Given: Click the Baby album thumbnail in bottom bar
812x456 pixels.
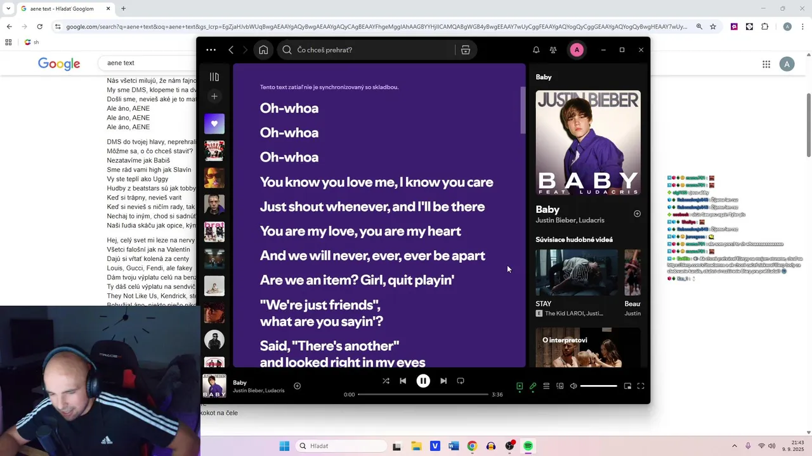Looking at the screenshot, I should click(214, 386).
